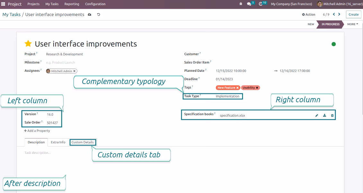Screen dimensions: 363x193
Task: Click the Create button
Action: [x=353, y=14]
